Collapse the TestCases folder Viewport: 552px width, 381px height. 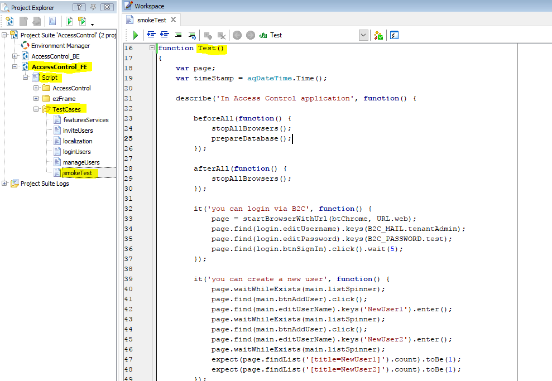pos(36,109)
